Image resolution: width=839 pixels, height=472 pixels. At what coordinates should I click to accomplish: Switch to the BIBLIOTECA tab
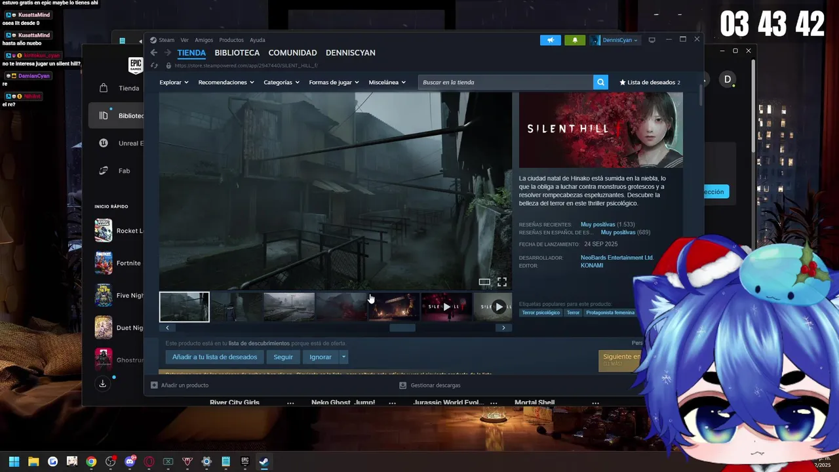[237, 52]
